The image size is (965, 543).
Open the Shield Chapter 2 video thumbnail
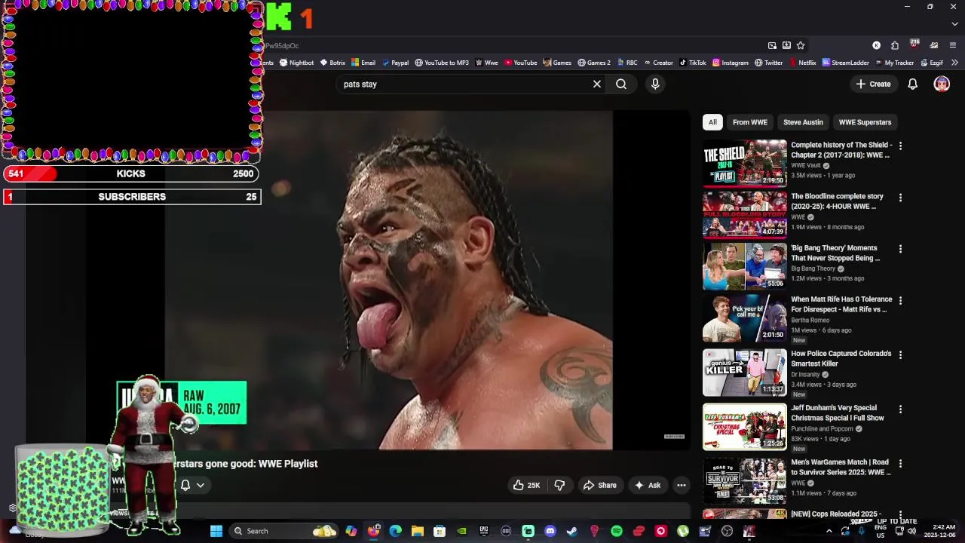[x=745, y=162]
